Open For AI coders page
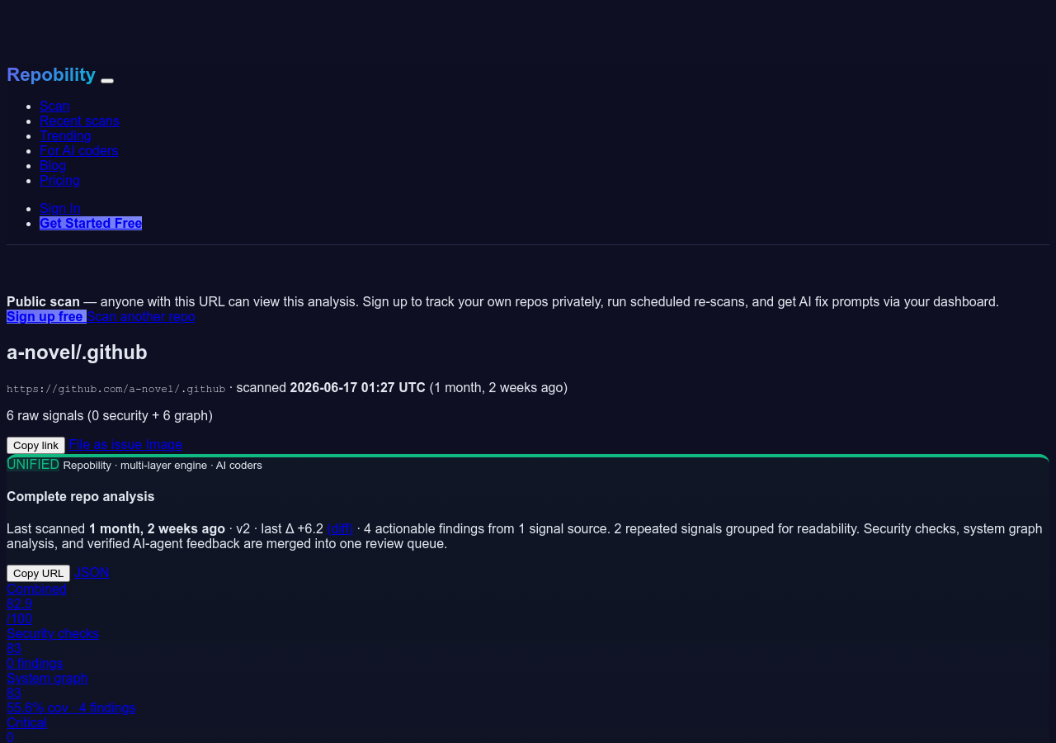This screenshot has height=743, width=1056. [x=78, y=150]
